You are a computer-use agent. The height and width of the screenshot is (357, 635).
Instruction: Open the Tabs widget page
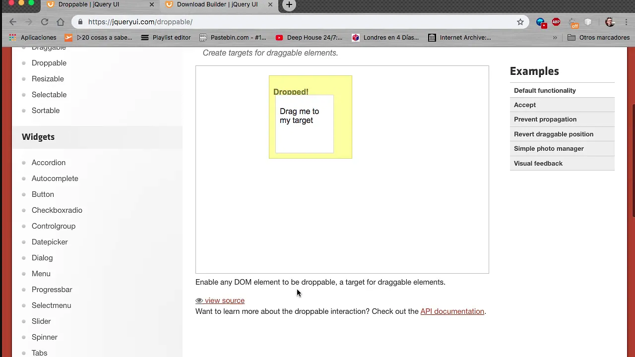click(x=40, y=353)
